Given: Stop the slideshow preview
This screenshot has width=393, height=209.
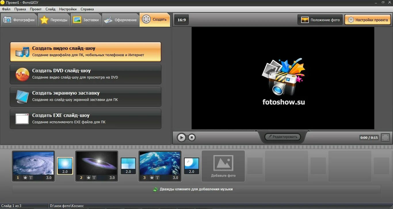Looking at the screenshot, I should pos(192,138).
